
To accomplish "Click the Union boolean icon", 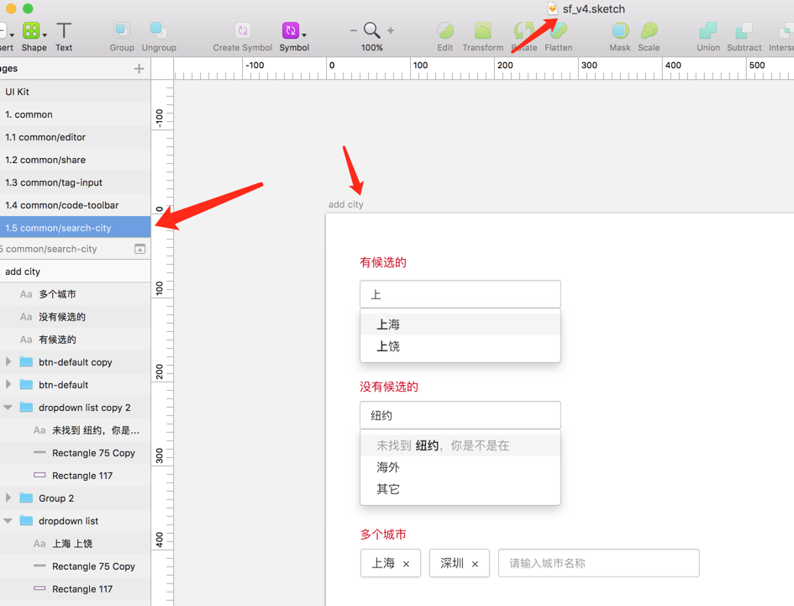I will pos(708,32).
